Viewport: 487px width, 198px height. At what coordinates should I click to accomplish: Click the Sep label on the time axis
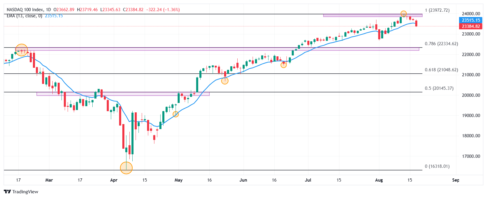456,180
